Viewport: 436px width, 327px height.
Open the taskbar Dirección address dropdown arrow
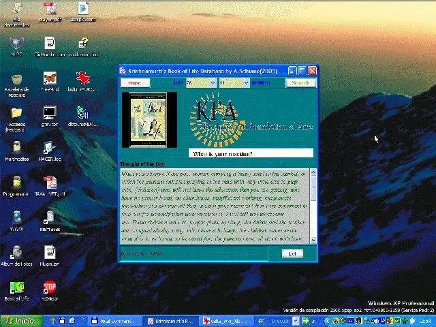[296, 321]
